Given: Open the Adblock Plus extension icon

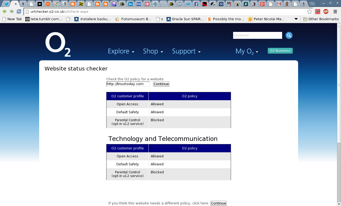Looking at the screenshot, I should click(x=326, y=11).
